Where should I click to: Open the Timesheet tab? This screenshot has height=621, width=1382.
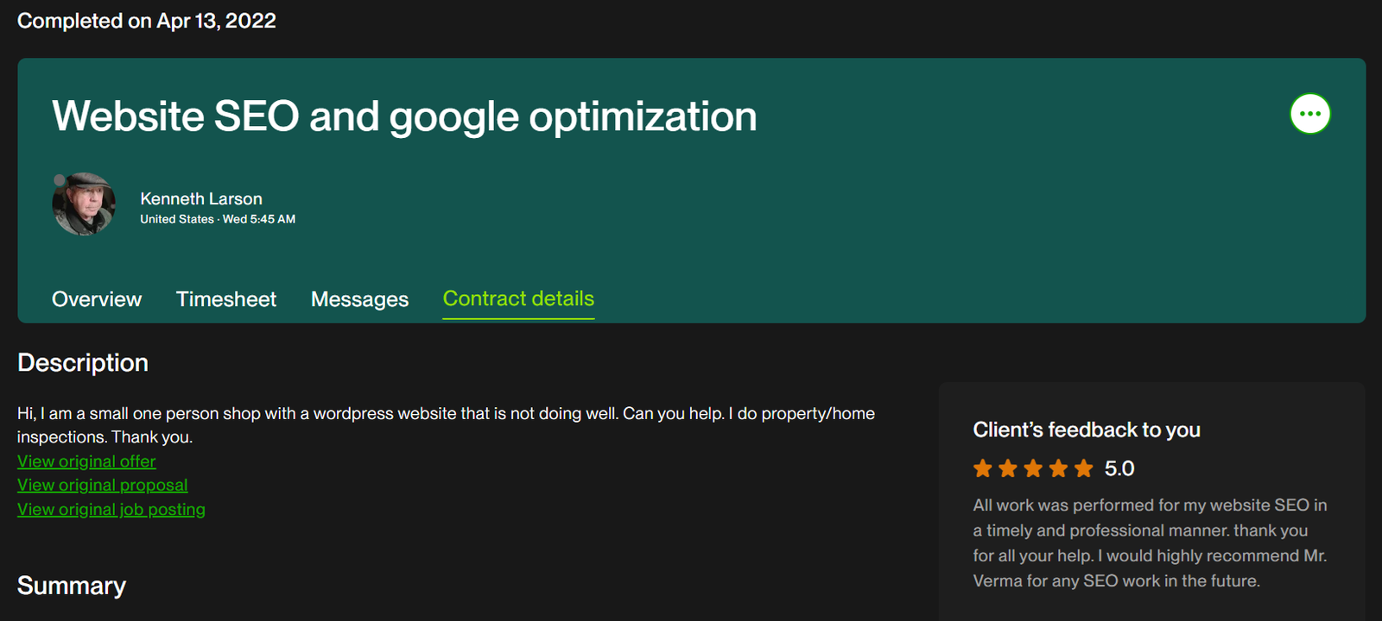pos(226,299)
